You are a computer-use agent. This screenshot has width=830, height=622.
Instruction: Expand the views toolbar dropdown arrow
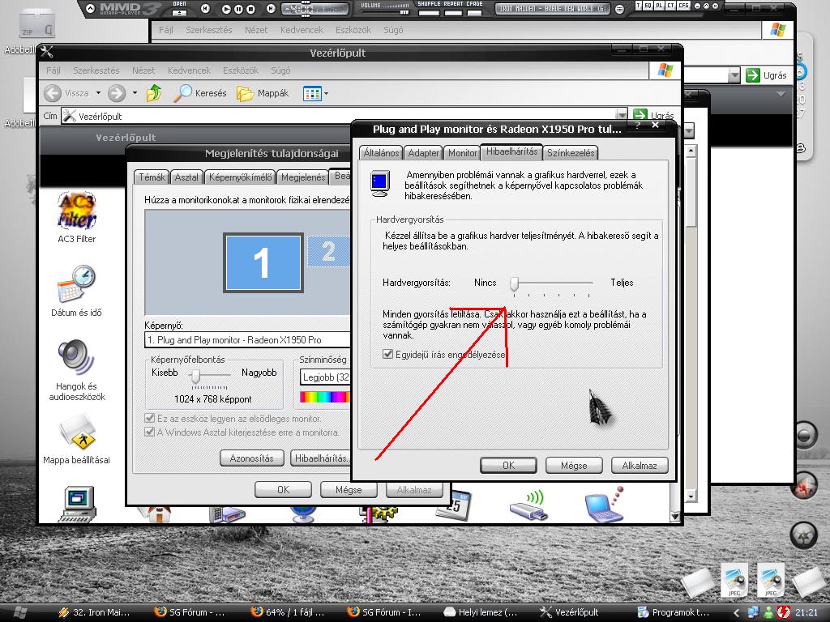(x=326, y=94)
